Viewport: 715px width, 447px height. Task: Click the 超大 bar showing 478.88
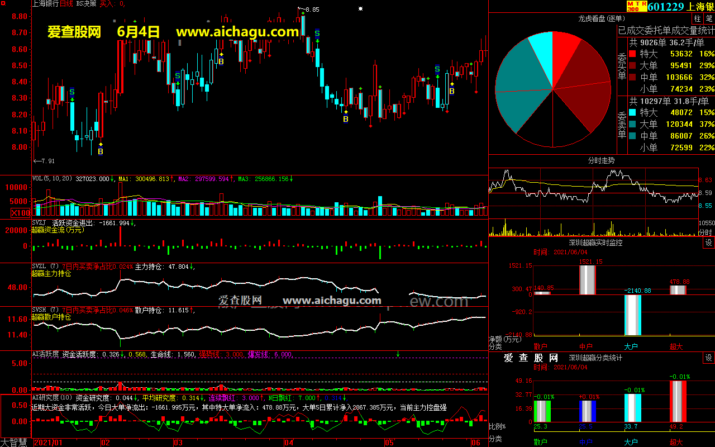coord(678,290)
